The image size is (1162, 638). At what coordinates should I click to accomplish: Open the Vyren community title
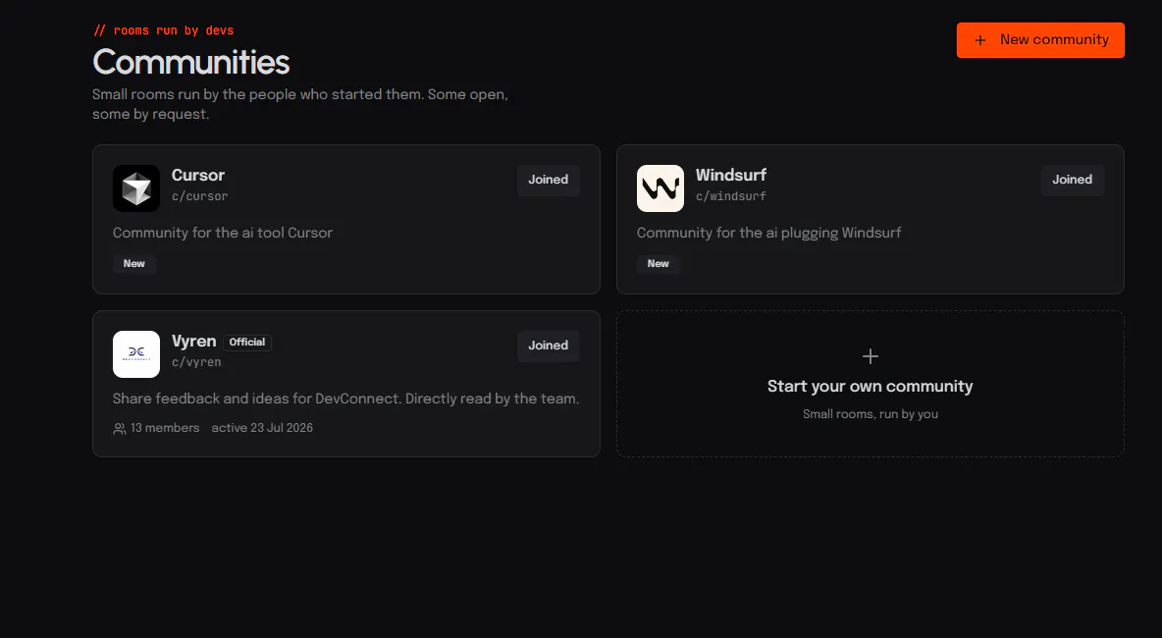(194, 342)
